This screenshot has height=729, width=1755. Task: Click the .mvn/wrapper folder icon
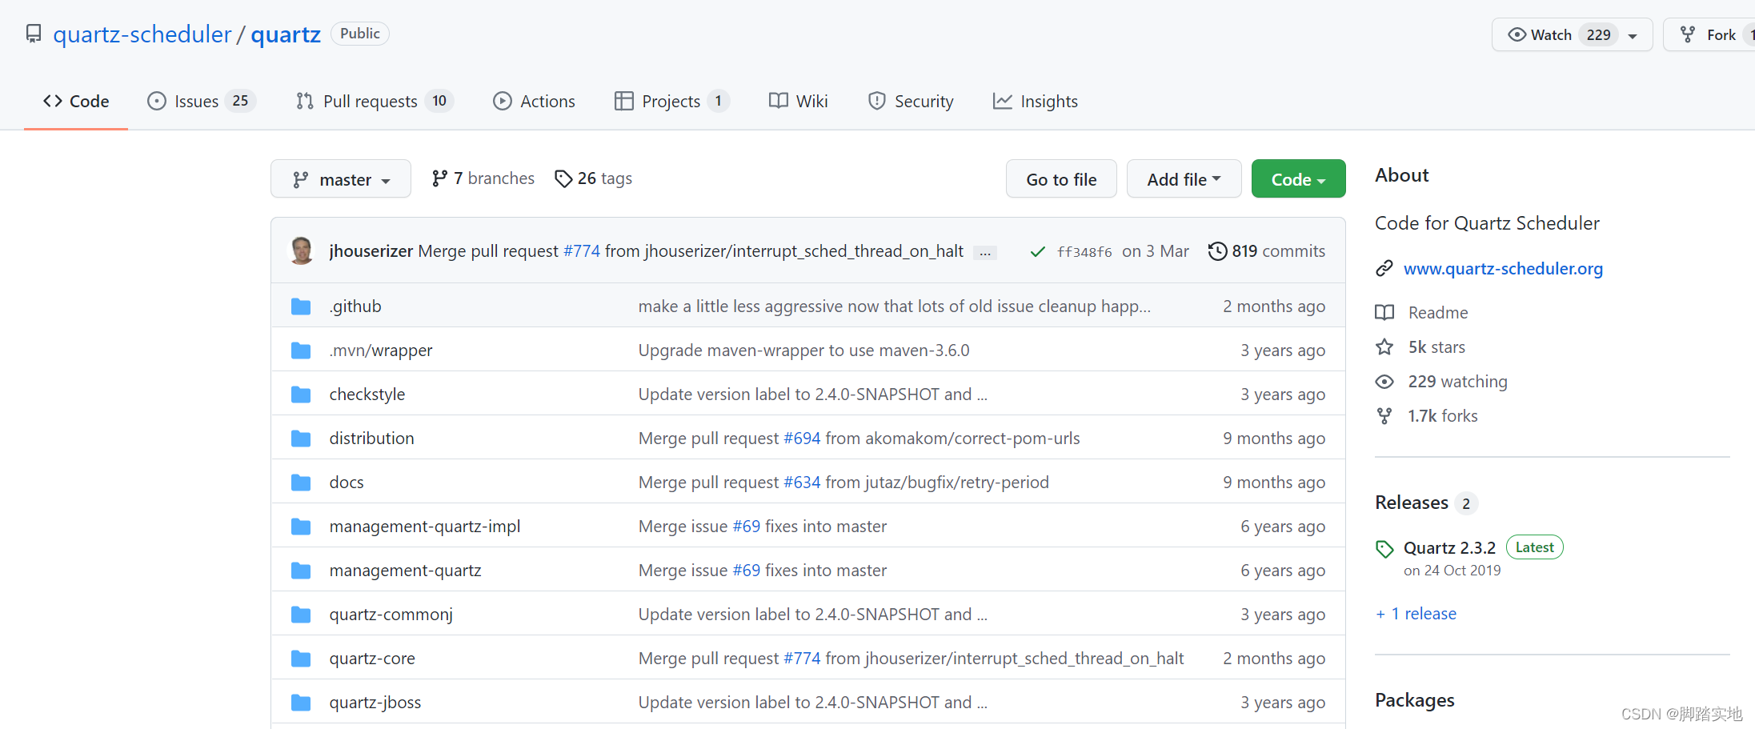301,350
